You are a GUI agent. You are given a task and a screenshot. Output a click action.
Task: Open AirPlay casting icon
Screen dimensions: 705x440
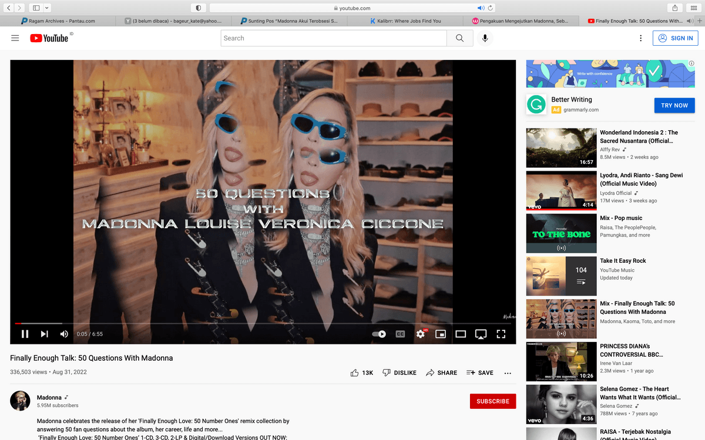pos(481,334)
